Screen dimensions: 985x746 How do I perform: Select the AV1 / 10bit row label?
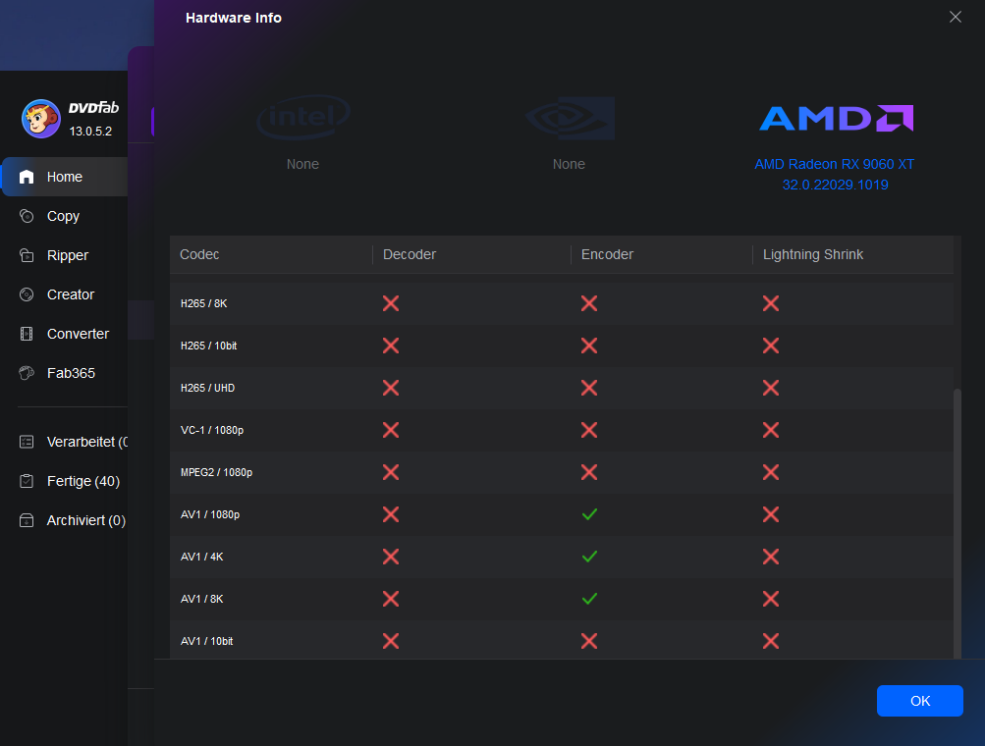click(206, 641)
